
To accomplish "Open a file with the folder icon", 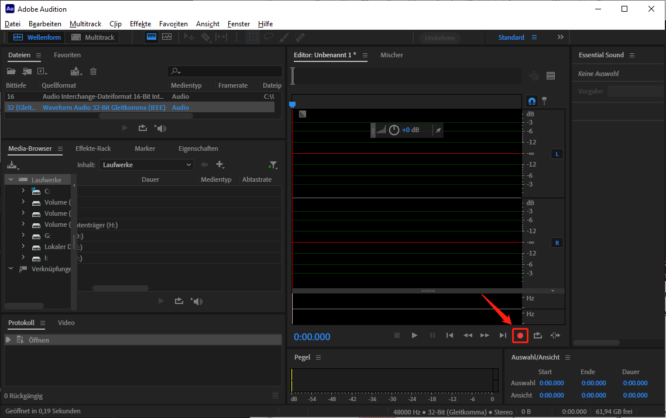I will (x=12, y=71).
